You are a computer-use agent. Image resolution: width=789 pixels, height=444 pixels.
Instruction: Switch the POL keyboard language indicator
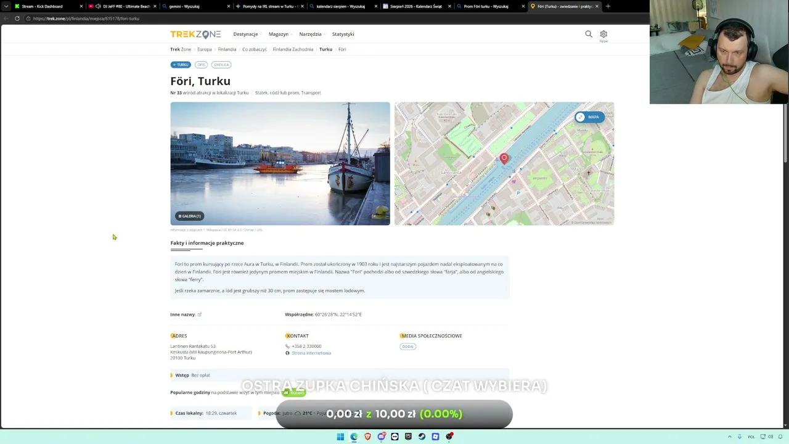click(751, 437)
